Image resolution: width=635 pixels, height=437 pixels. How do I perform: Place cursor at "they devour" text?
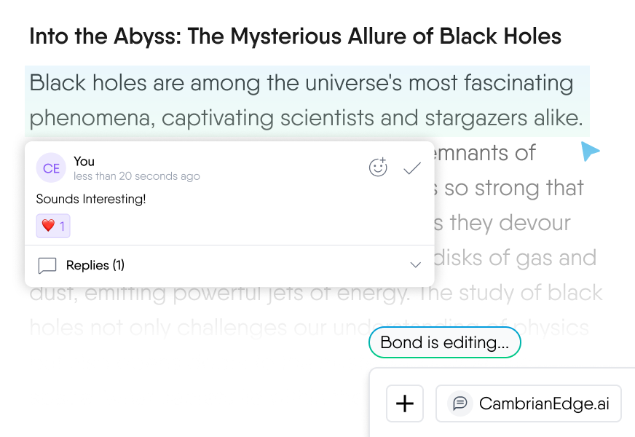509,223
